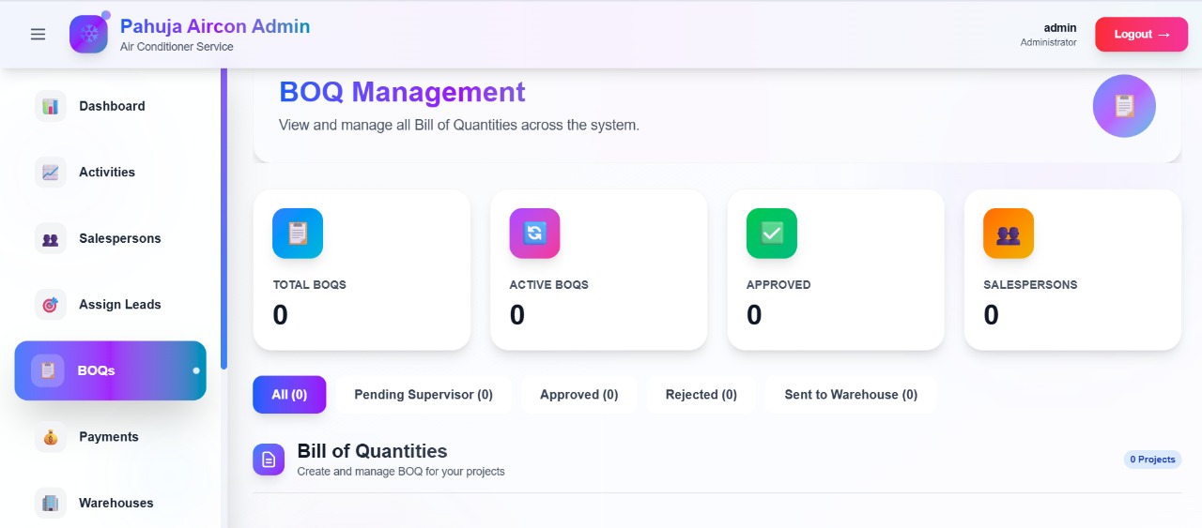Open Dashboard from the sidebar

(x=111, y=106)
